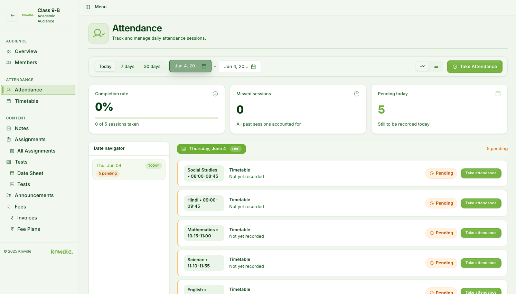Image resolution: width=516 pixels, height=294 pixels.
Task: Open the Assignments section
Action: click(x=38, y=139)
